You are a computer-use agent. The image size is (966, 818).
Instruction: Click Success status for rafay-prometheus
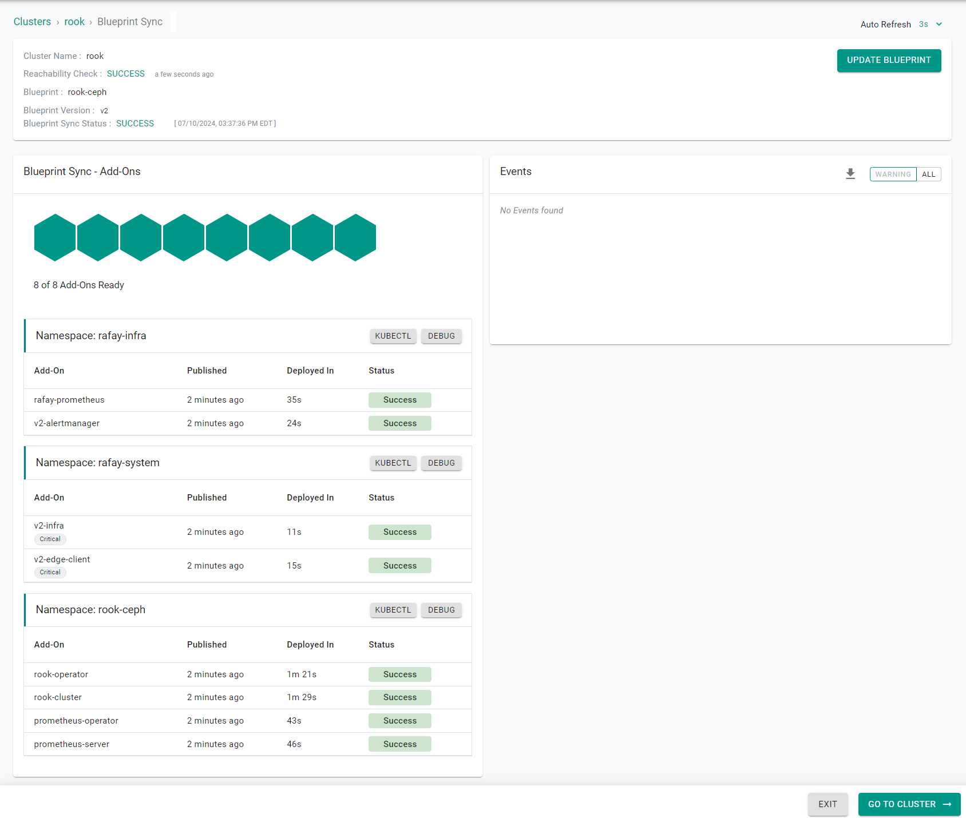coord(400,400)
